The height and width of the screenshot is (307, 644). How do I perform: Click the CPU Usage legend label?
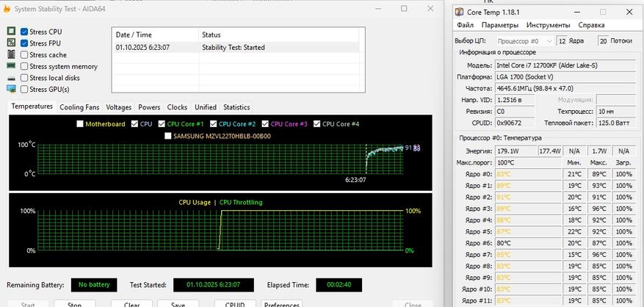[x=195, y=202]
